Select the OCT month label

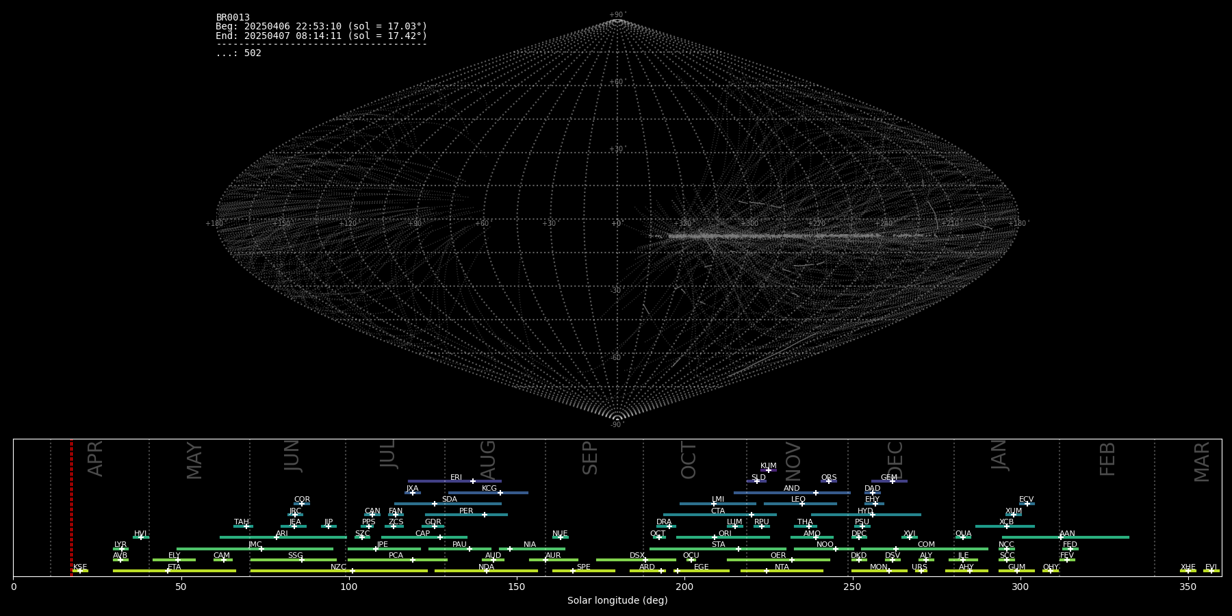point(689,461)
